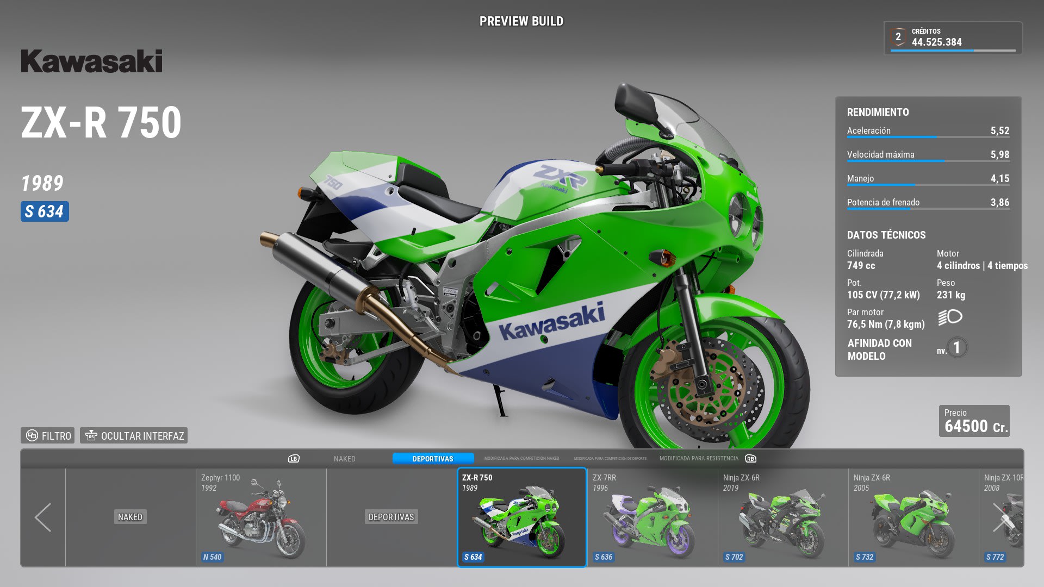Screen dimensions: 1044x587
Task: Click the model affinity level 1 badge
Action: click(x=956, y=348)
